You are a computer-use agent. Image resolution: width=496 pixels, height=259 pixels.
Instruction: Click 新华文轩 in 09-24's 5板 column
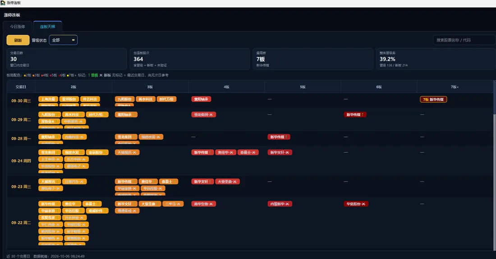280,153
